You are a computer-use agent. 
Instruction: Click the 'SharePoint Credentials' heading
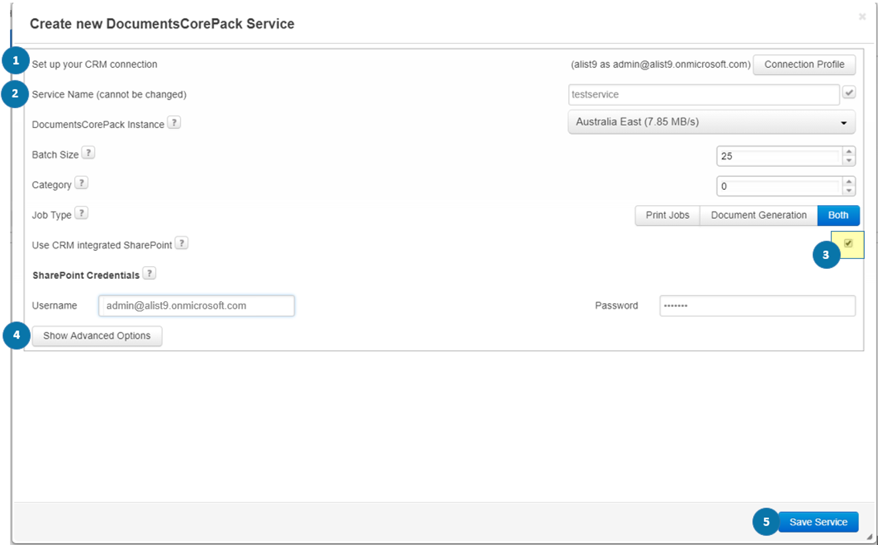pos(86,275)
